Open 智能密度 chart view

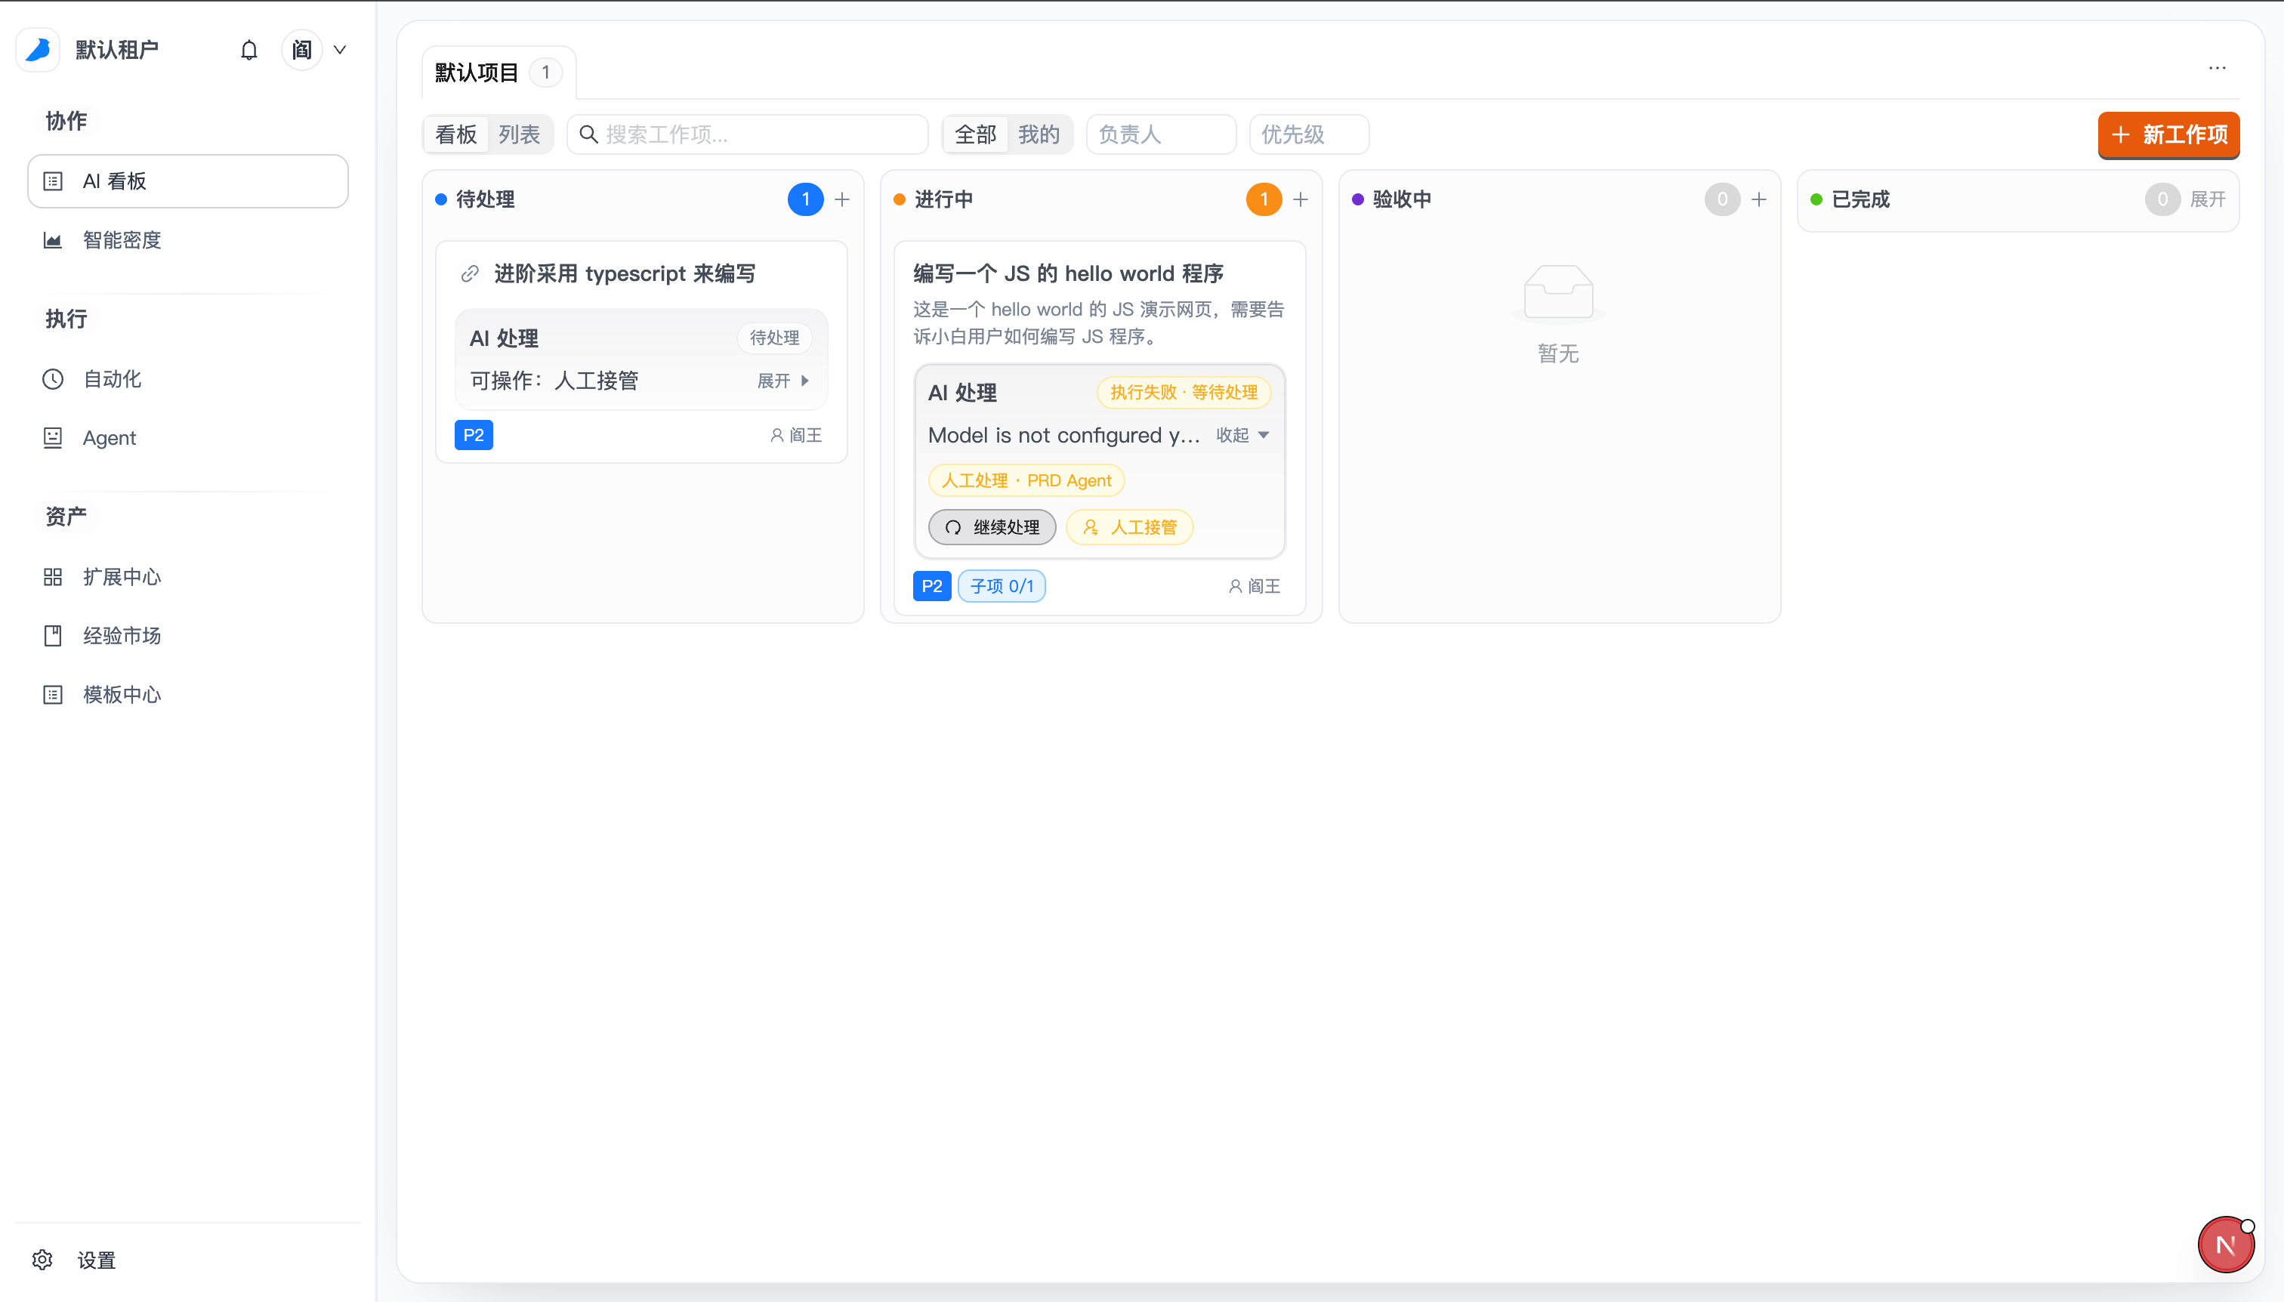122,239
